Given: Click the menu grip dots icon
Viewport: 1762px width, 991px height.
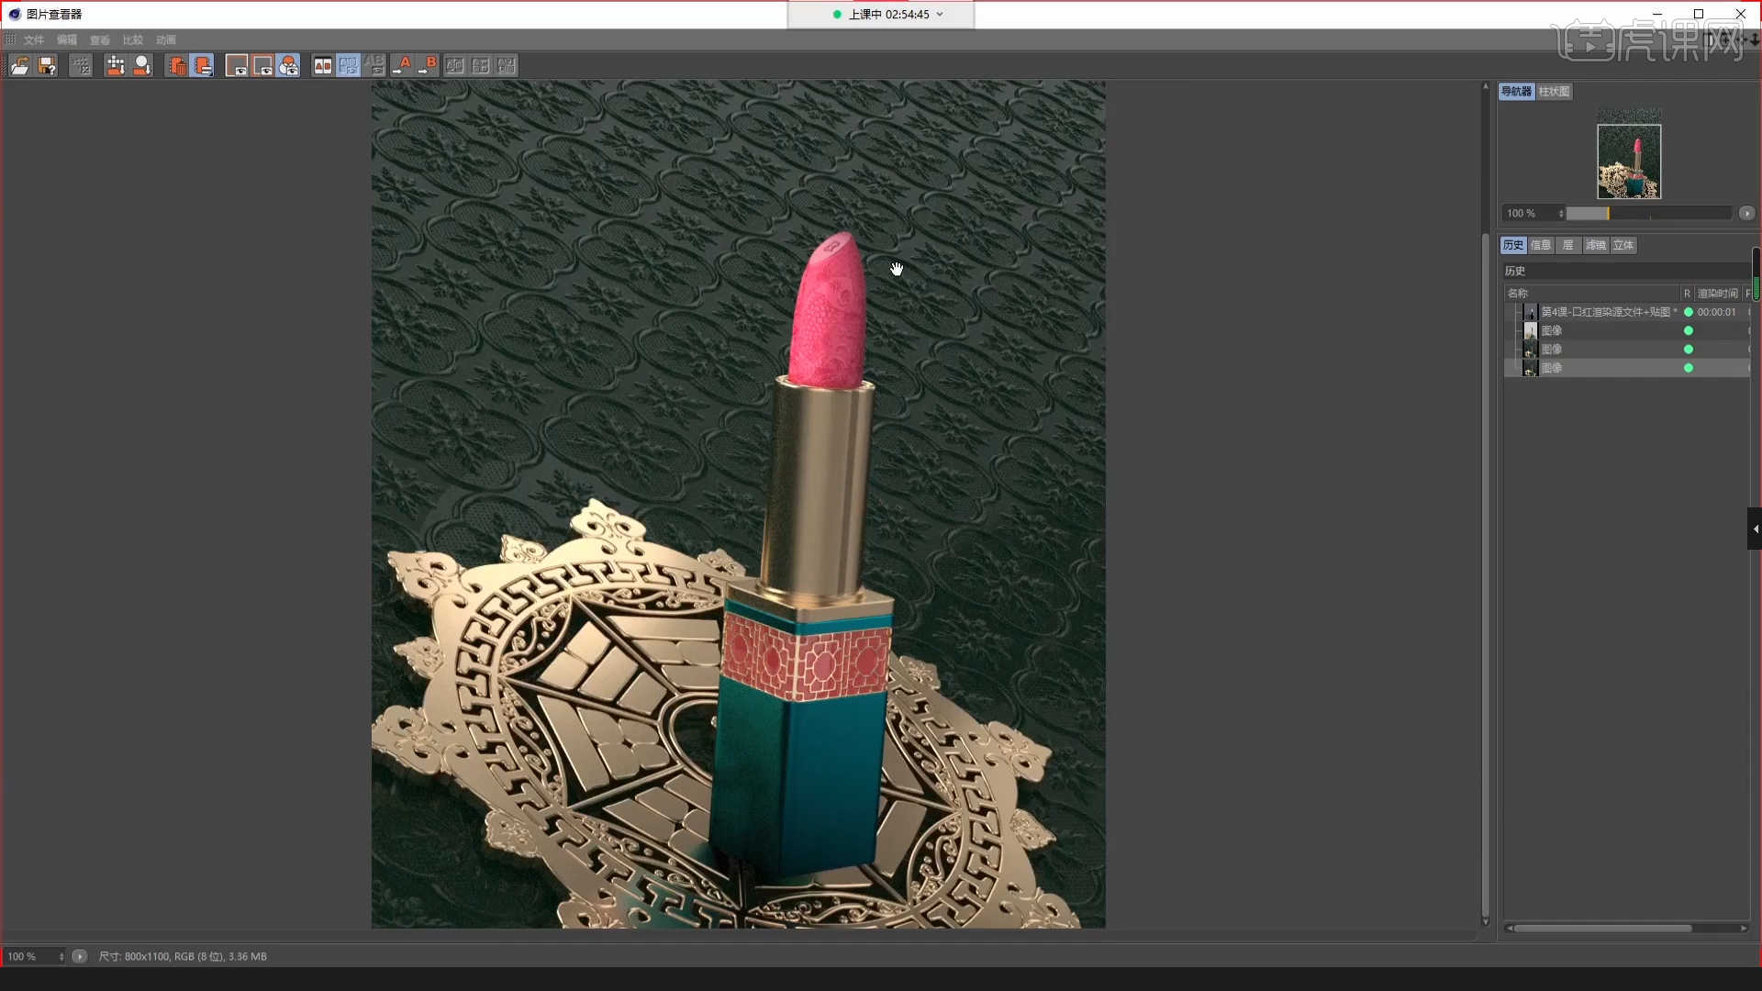Looking at the screenshot, I should tap(11, 39).
